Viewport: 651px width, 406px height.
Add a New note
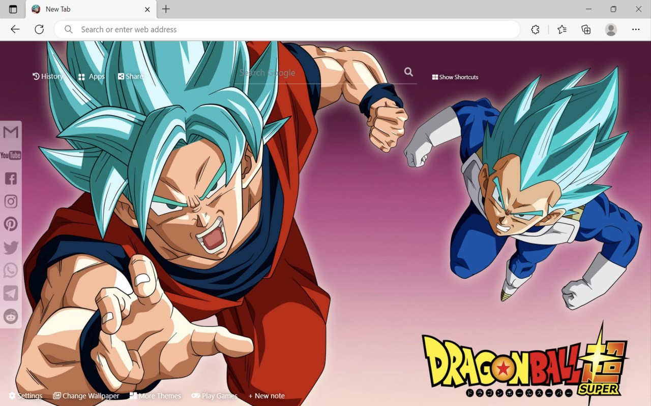click(267, 396)
